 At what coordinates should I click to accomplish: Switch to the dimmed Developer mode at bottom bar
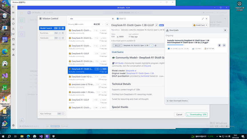[x=65, y=126]
